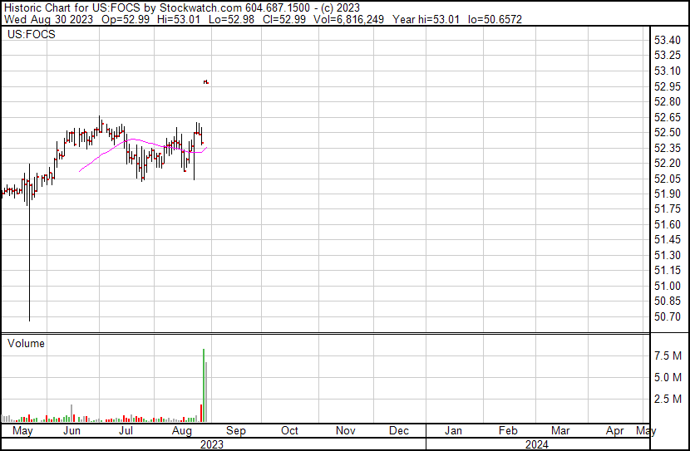Select the 53.40 price axis label
The height and width of the screenshot is (451, 690).
click(667, 41)
